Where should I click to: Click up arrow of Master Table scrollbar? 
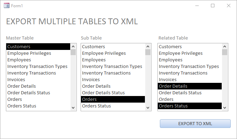(73, 46)
